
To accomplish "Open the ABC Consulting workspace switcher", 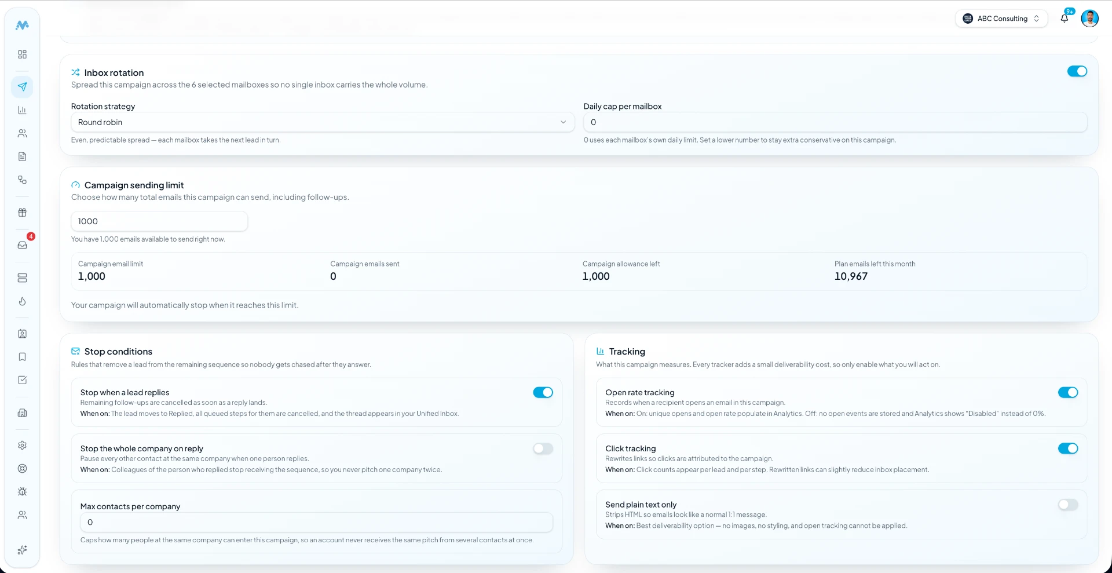I will coord(1001,19).
